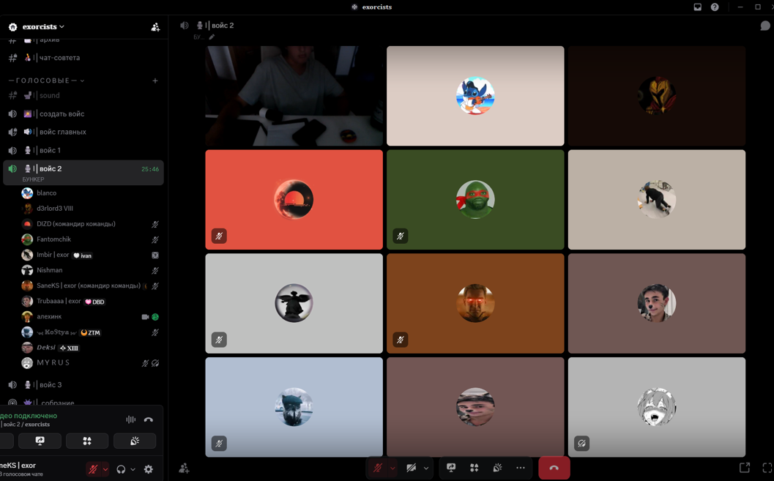This screenshot has width=774, height=481.
Task: Open the inbox icon in title bar
Action: [698, 7]
